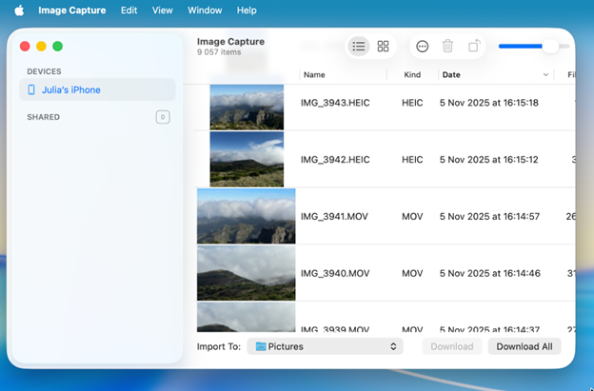Switch to list view

coord(359,46)
